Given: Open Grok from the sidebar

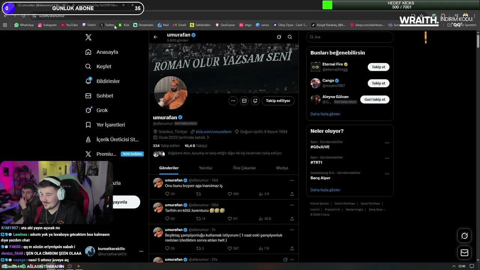Looking at the screenshot, I should pos(96,110).
